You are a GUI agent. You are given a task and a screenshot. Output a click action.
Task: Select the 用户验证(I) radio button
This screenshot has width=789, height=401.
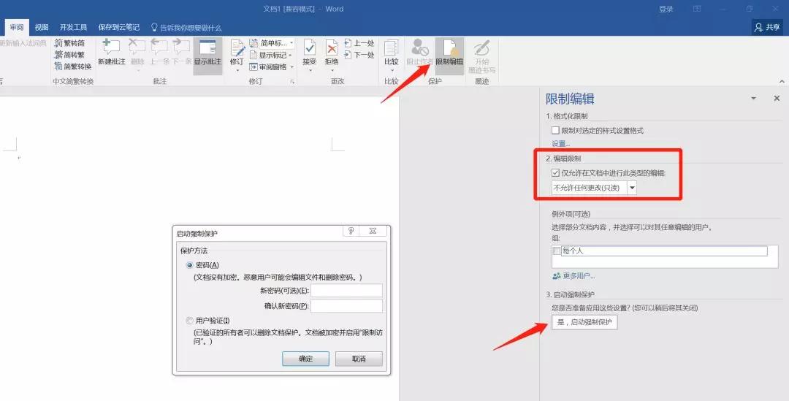pos(190,321)
